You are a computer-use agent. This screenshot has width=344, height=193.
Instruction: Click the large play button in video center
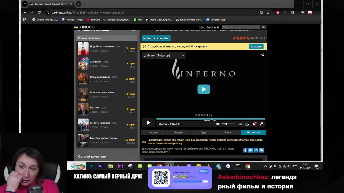point(204,89)
